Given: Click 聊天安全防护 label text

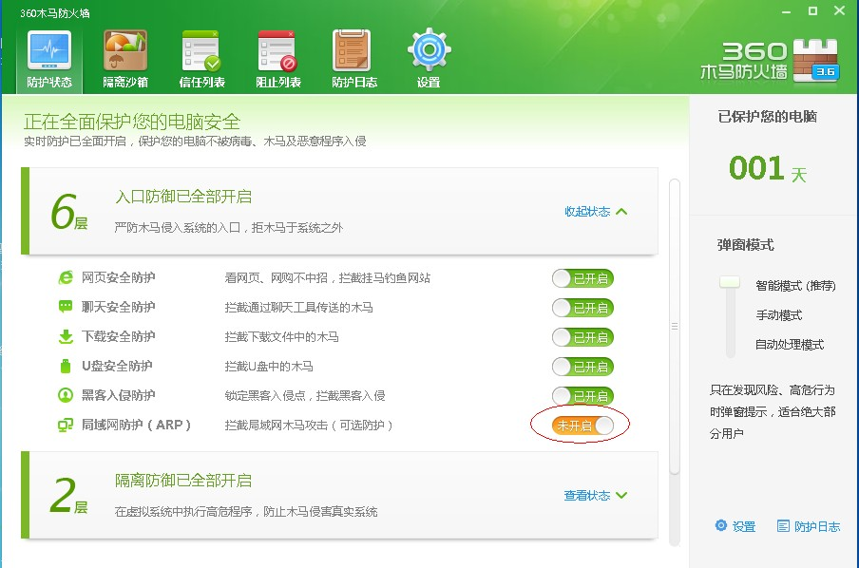Looking at the screenshot, I should [118, 307].
